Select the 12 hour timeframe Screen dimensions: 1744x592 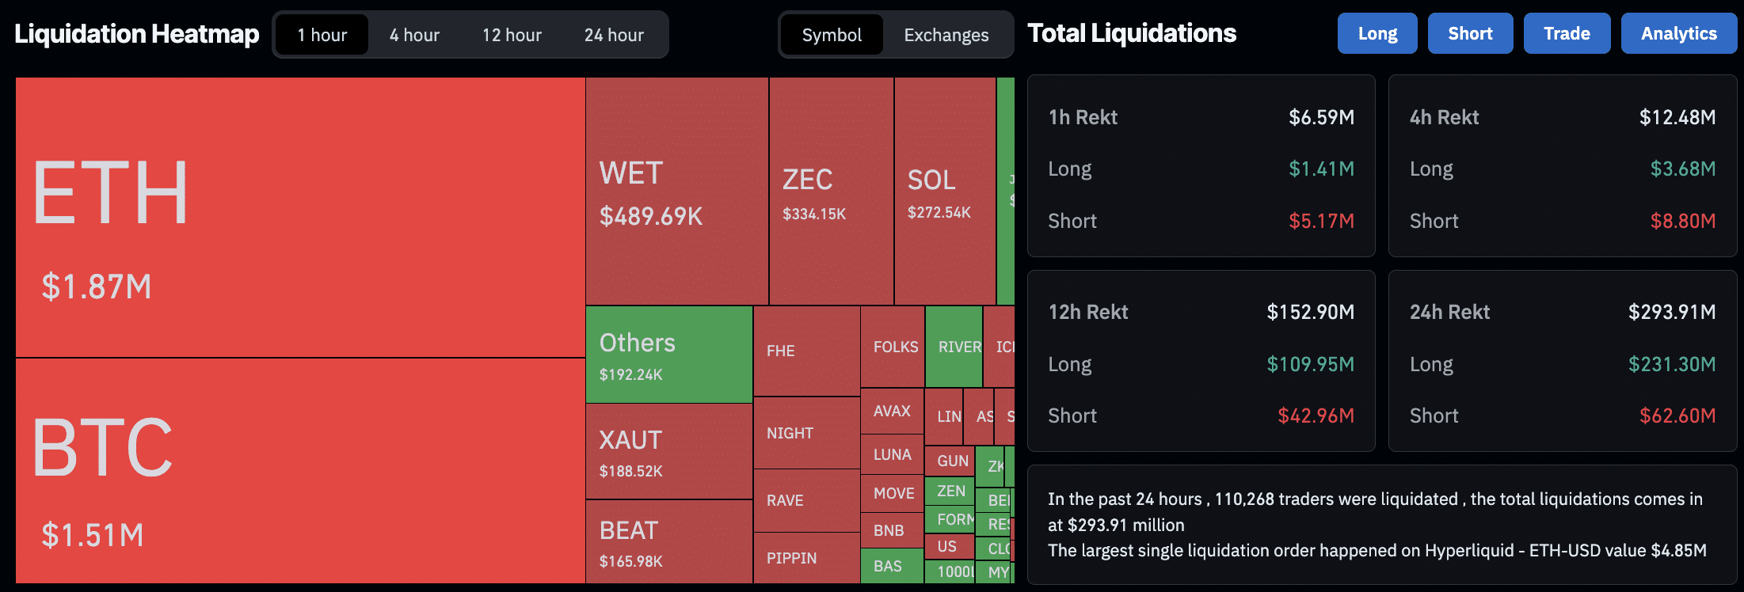[x=511, y=34]
